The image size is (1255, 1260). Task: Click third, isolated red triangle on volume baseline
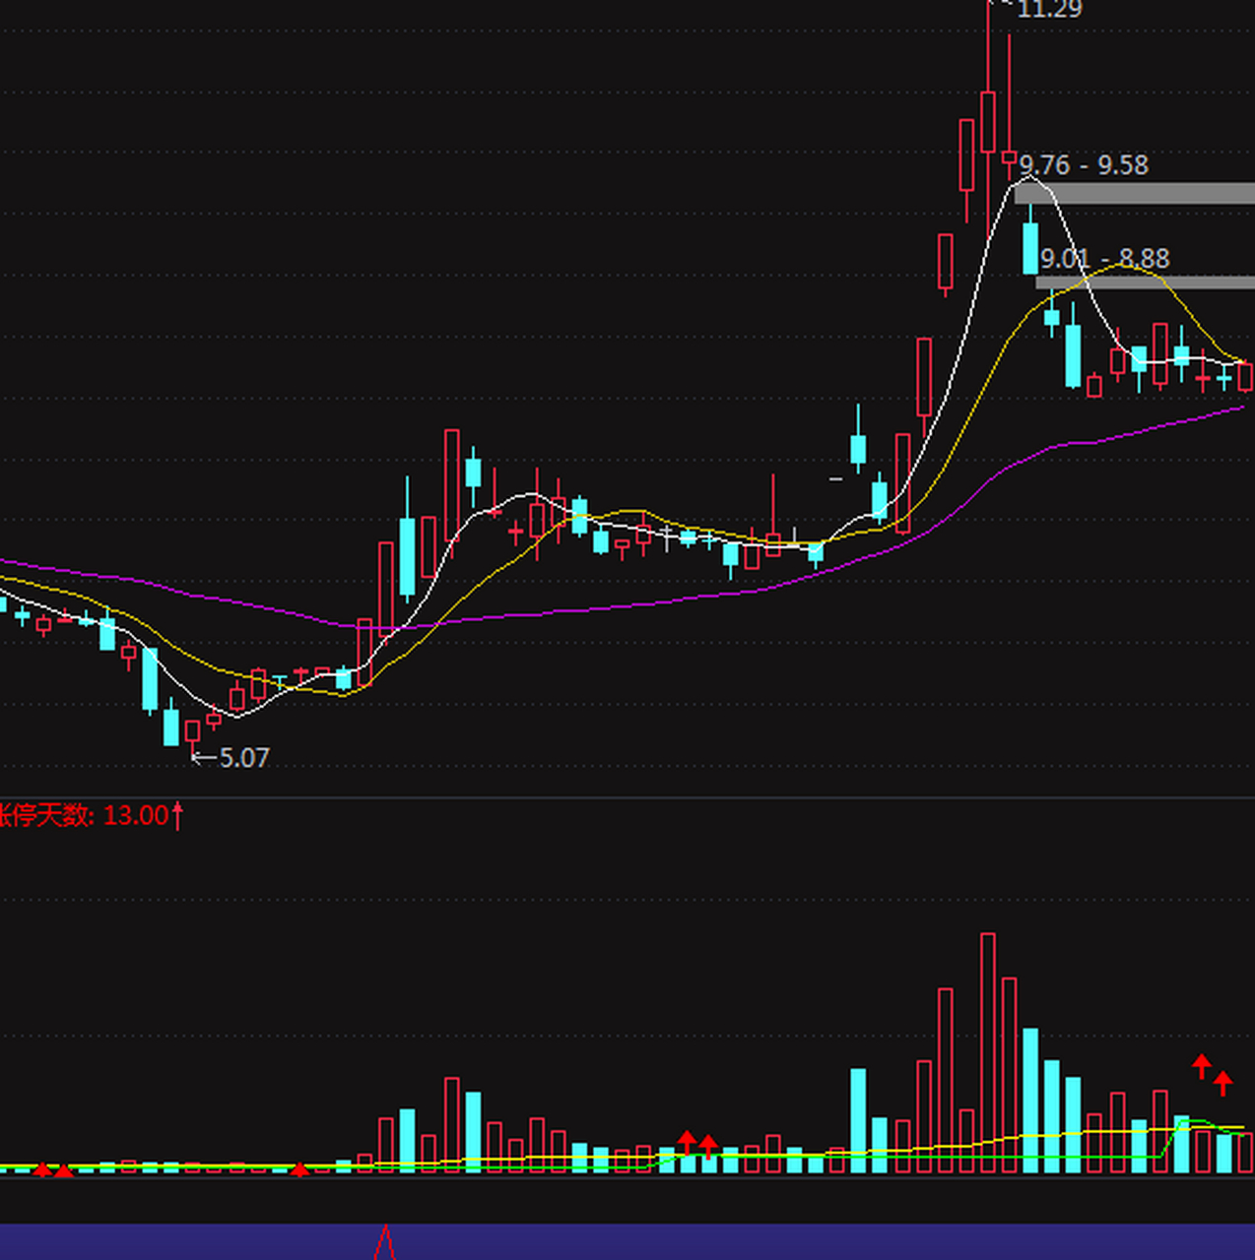coord(300,1169)
